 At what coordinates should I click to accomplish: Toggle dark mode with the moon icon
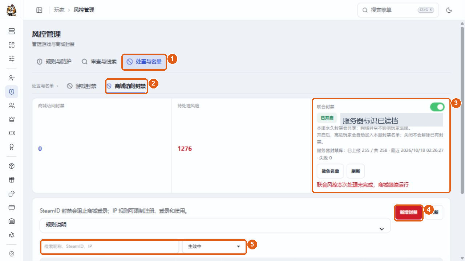[449, 10]
